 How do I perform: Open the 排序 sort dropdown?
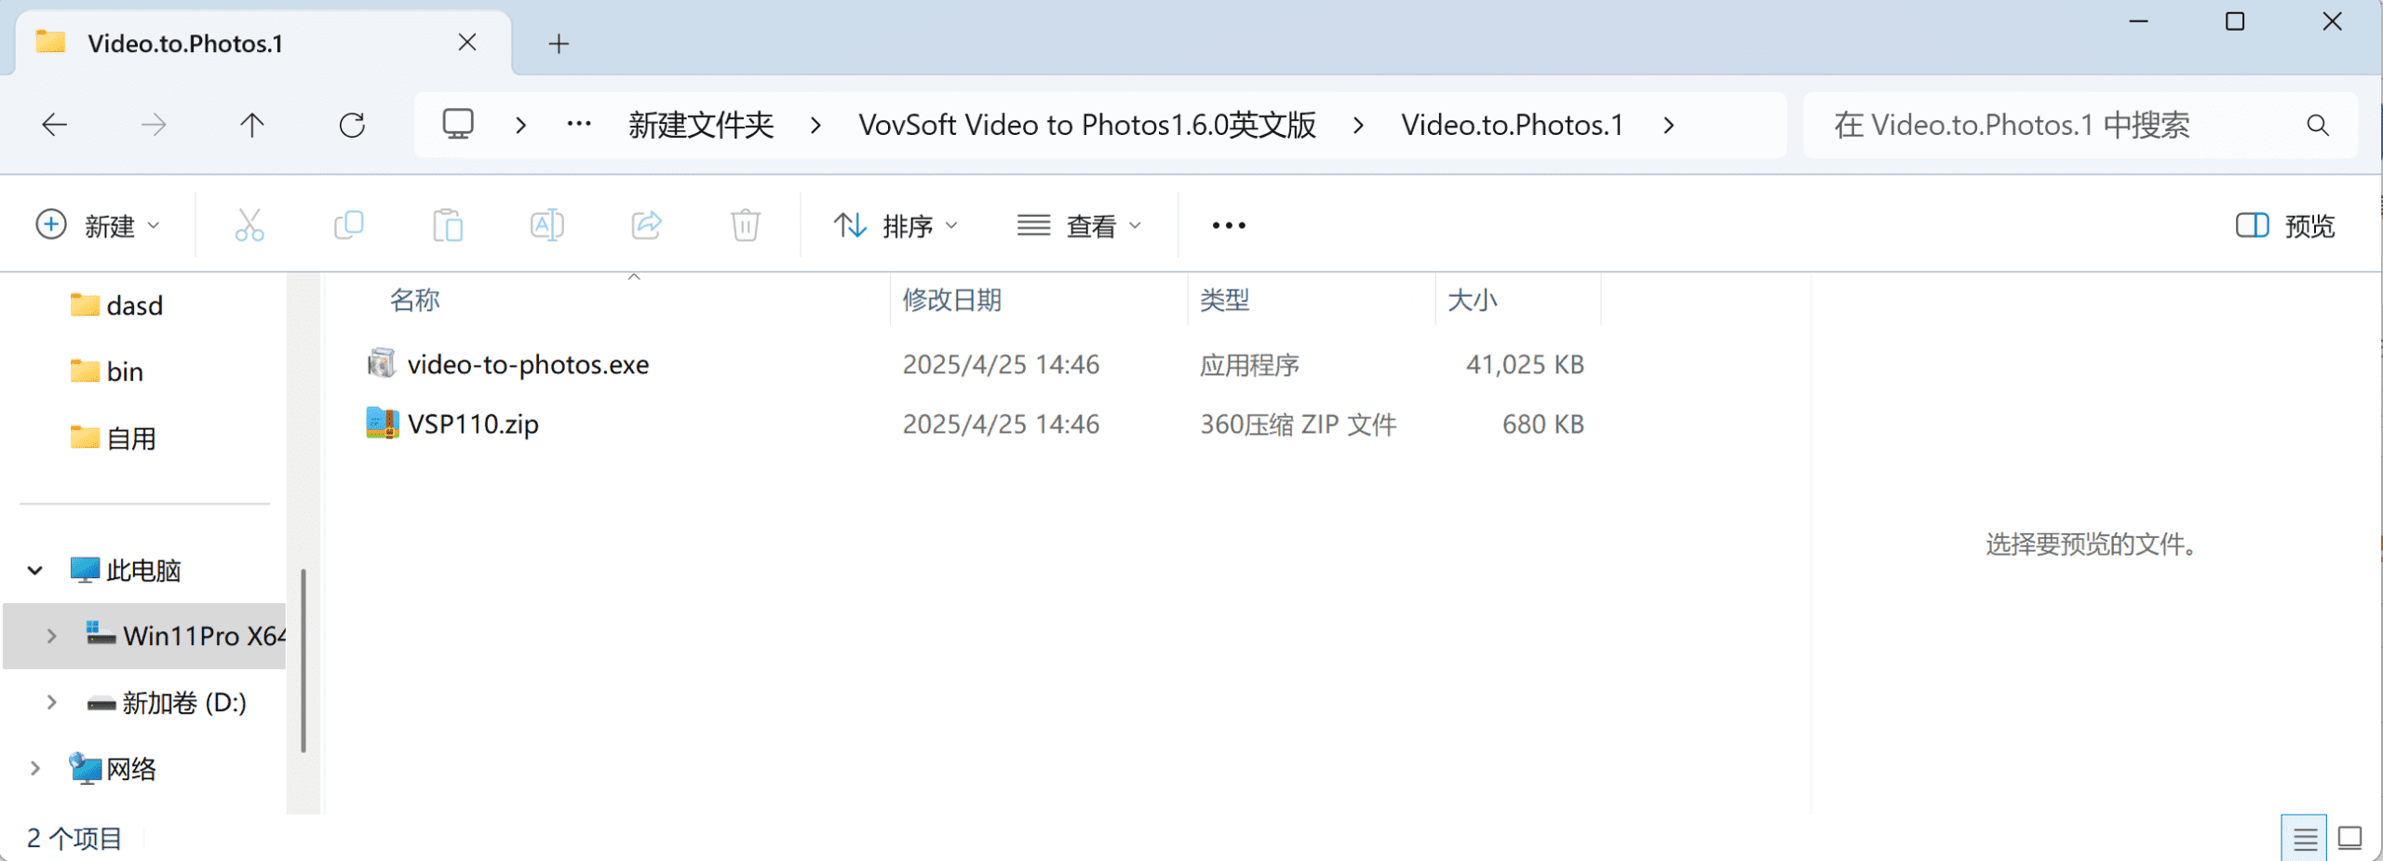(x=895, y=225)
